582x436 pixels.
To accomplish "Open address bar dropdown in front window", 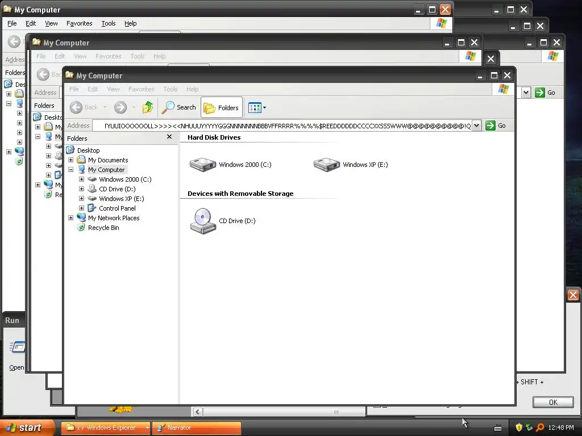I will pyautogui.click(x=477, y=125).
